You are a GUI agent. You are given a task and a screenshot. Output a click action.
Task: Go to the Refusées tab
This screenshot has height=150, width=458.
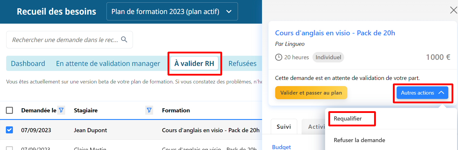tap(242, 63)
